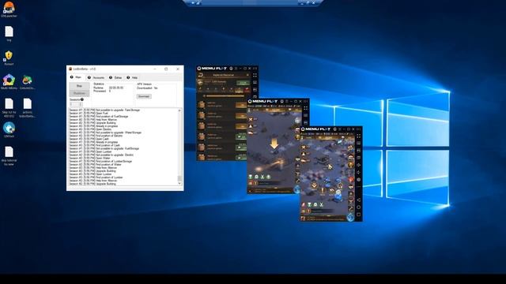This screenshot has height=284, width=506.
Task: Switch to the Main tab in the bot
Action: [x=76, y=77]
